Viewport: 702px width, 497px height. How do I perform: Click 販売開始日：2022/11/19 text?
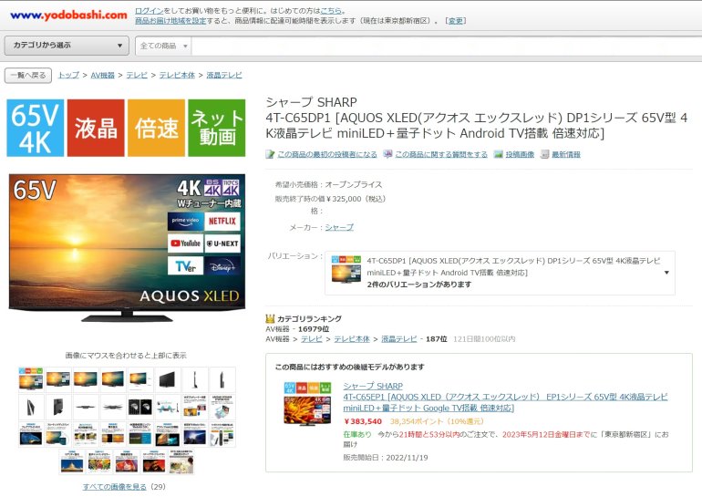[x=386, y=458]
